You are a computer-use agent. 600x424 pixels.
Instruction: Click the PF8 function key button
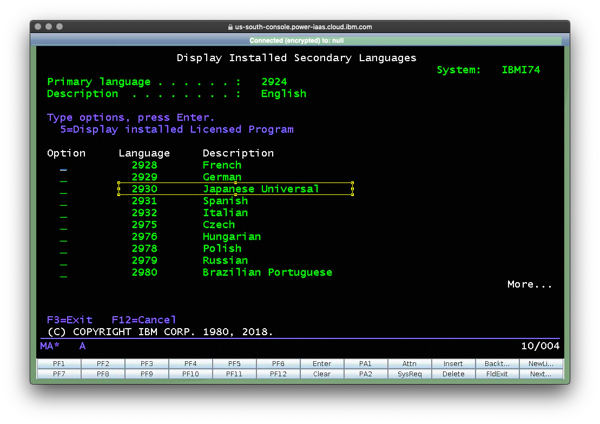[x=103, y=374]
